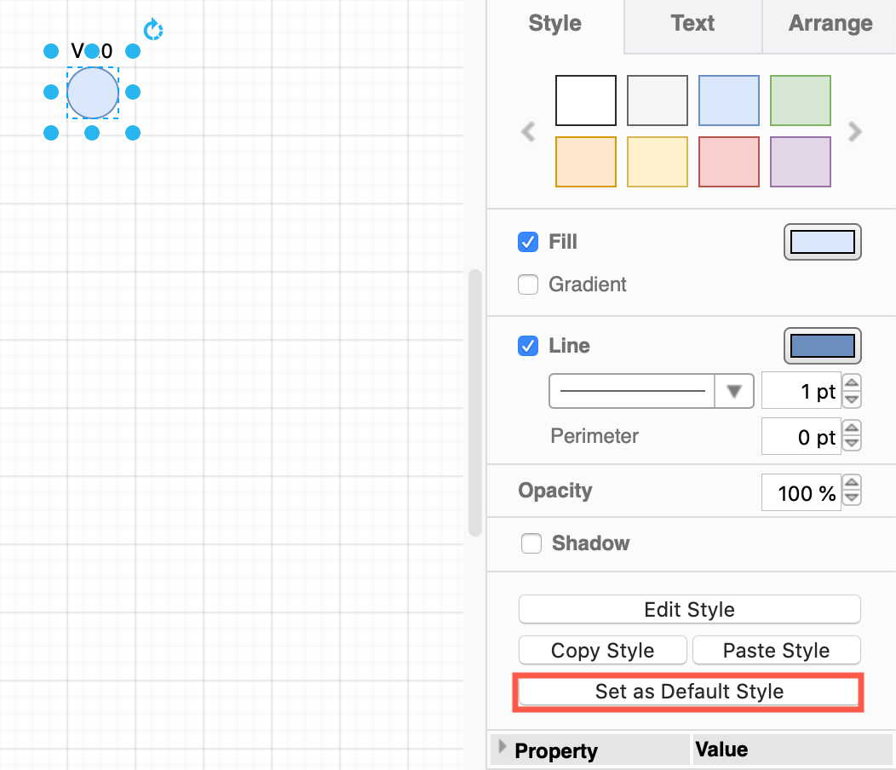Viewport: 896px width, 770px height.
Task: Increase line width with the up stepper
Action: 851,385
